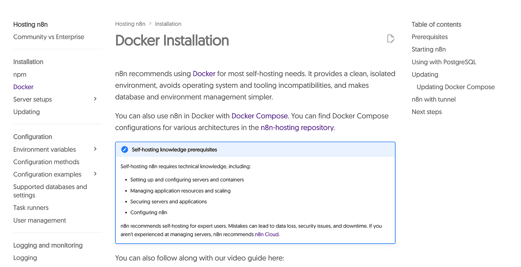Select Updating in Installation sidebar section
Image resolution: width=521 pixels, height=267 pixels.
(26, 112)
